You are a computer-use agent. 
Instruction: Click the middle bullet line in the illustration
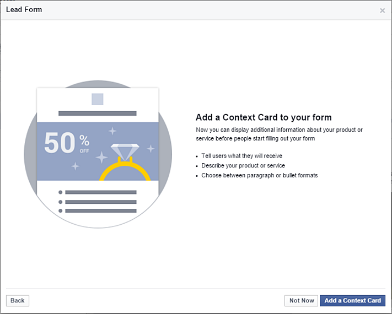click(100, 202)
